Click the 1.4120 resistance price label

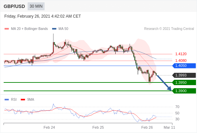[x=181, y=54]
